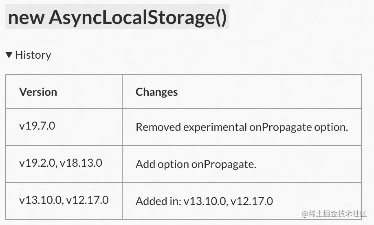Click the word 'Removed' in first change row

click(158, 127)
